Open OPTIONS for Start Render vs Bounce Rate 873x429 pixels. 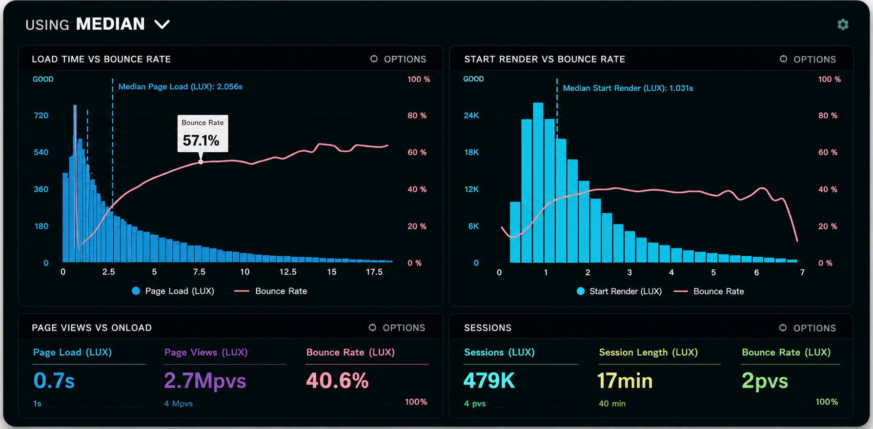click(808, 59)
